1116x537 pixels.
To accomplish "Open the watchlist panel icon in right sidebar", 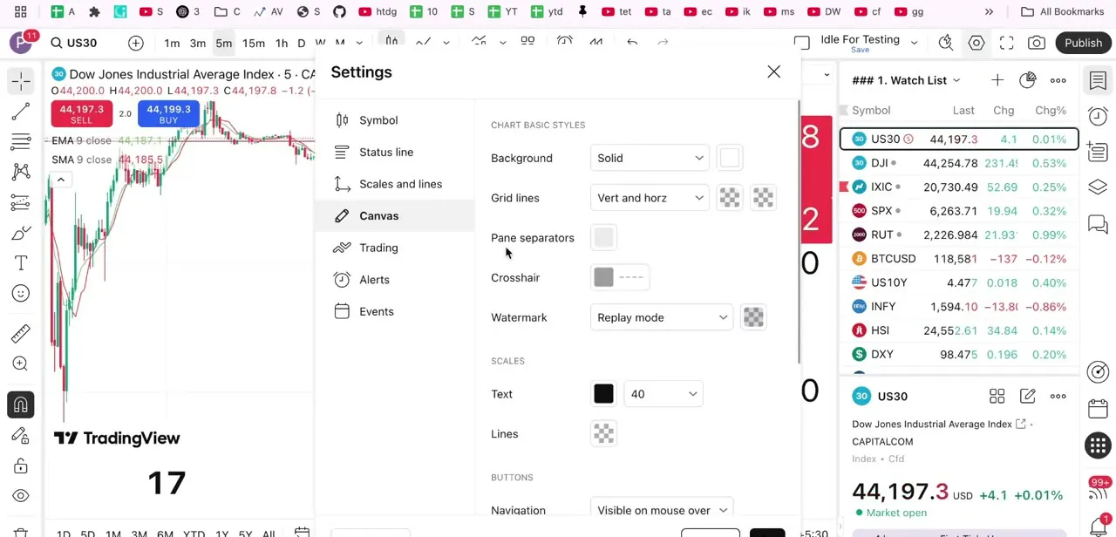I will [x=1098, y=80].
